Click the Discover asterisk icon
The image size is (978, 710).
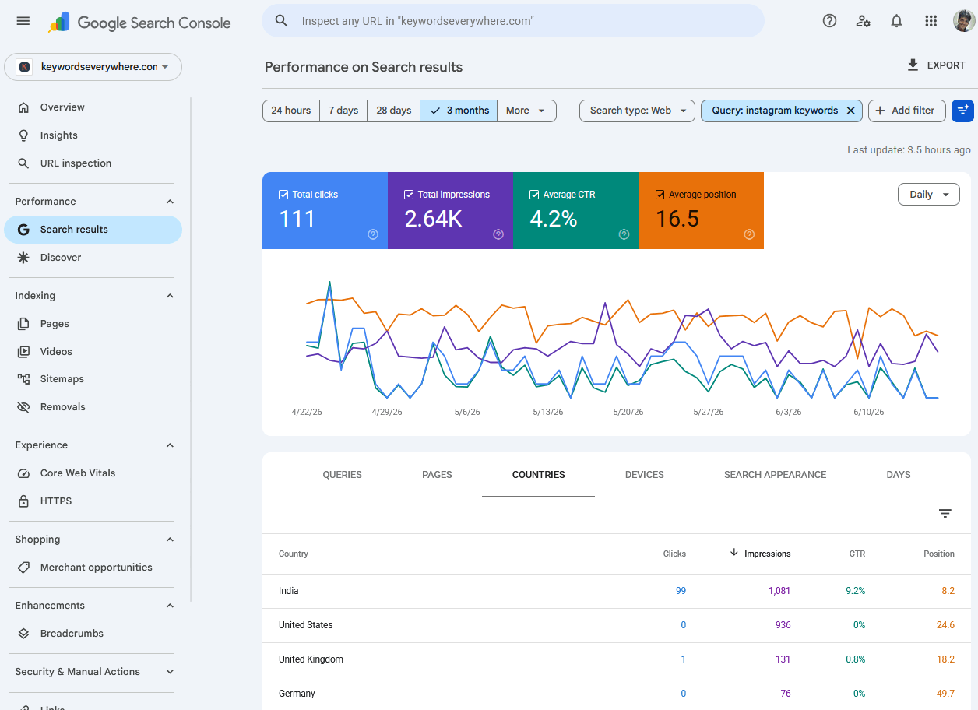point(23,258)
